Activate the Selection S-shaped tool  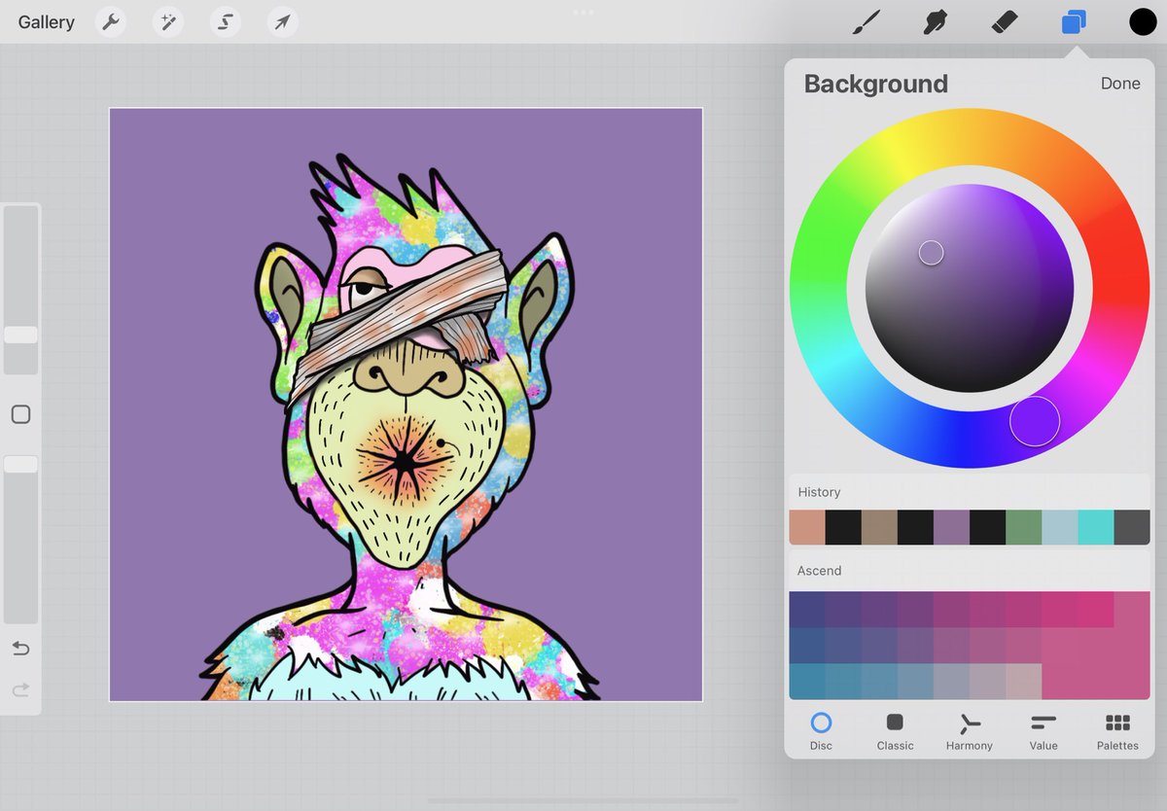226,21
